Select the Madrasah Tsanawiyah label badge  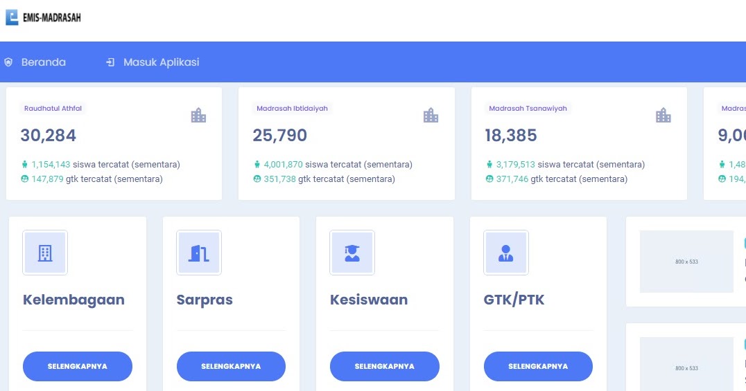pos(528,109)
